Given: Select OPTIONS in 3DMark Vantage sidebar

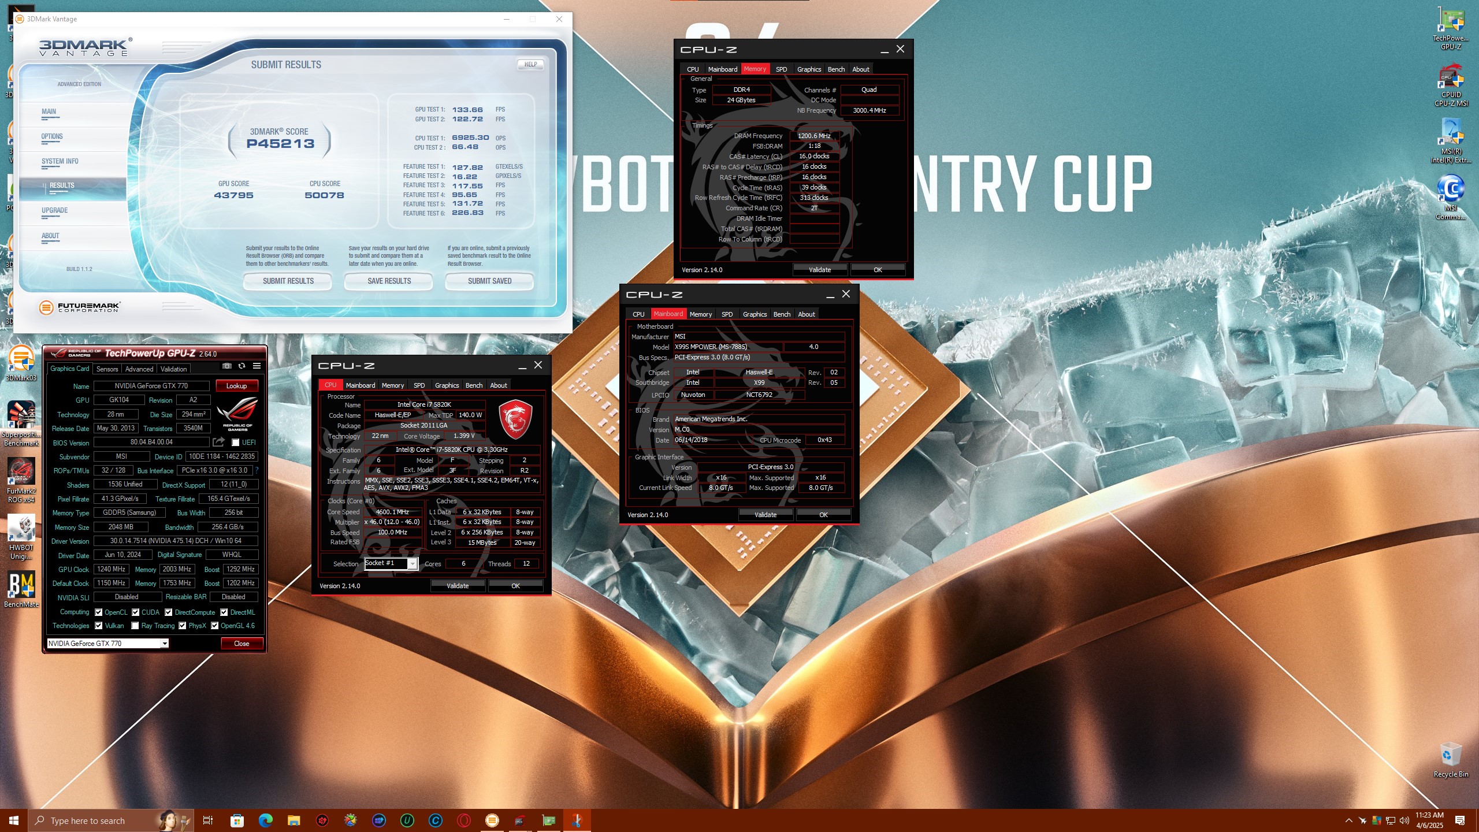Looking at the screenshot, I should [52, 137].
